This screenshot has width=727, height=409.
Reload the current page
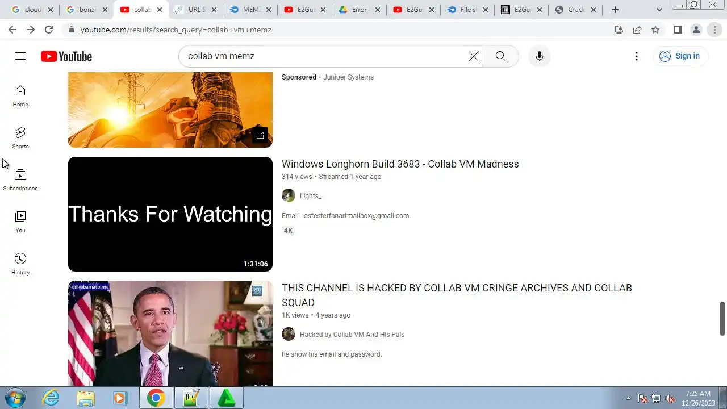click(x=49, y=30)
